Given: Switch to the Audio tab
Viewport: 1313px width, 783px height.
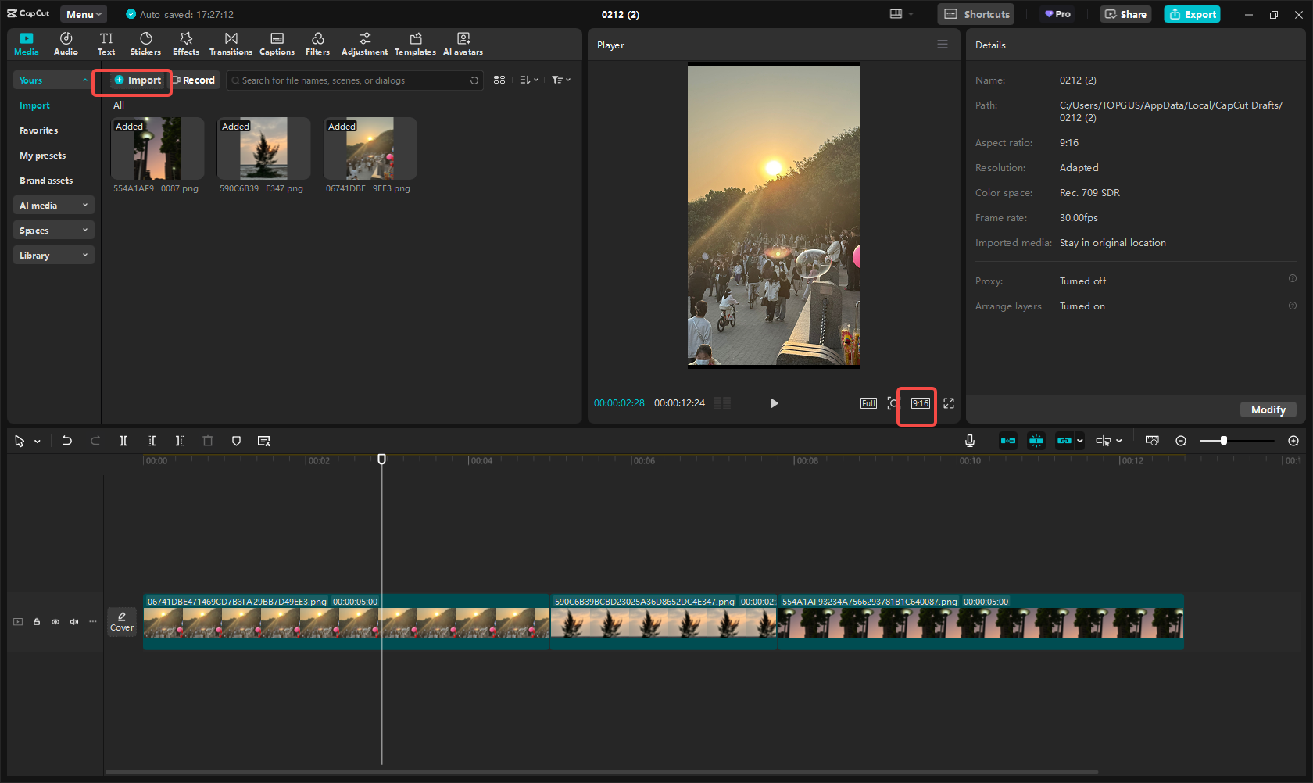Looking at the screenshot, I should [x=66, y=43].
